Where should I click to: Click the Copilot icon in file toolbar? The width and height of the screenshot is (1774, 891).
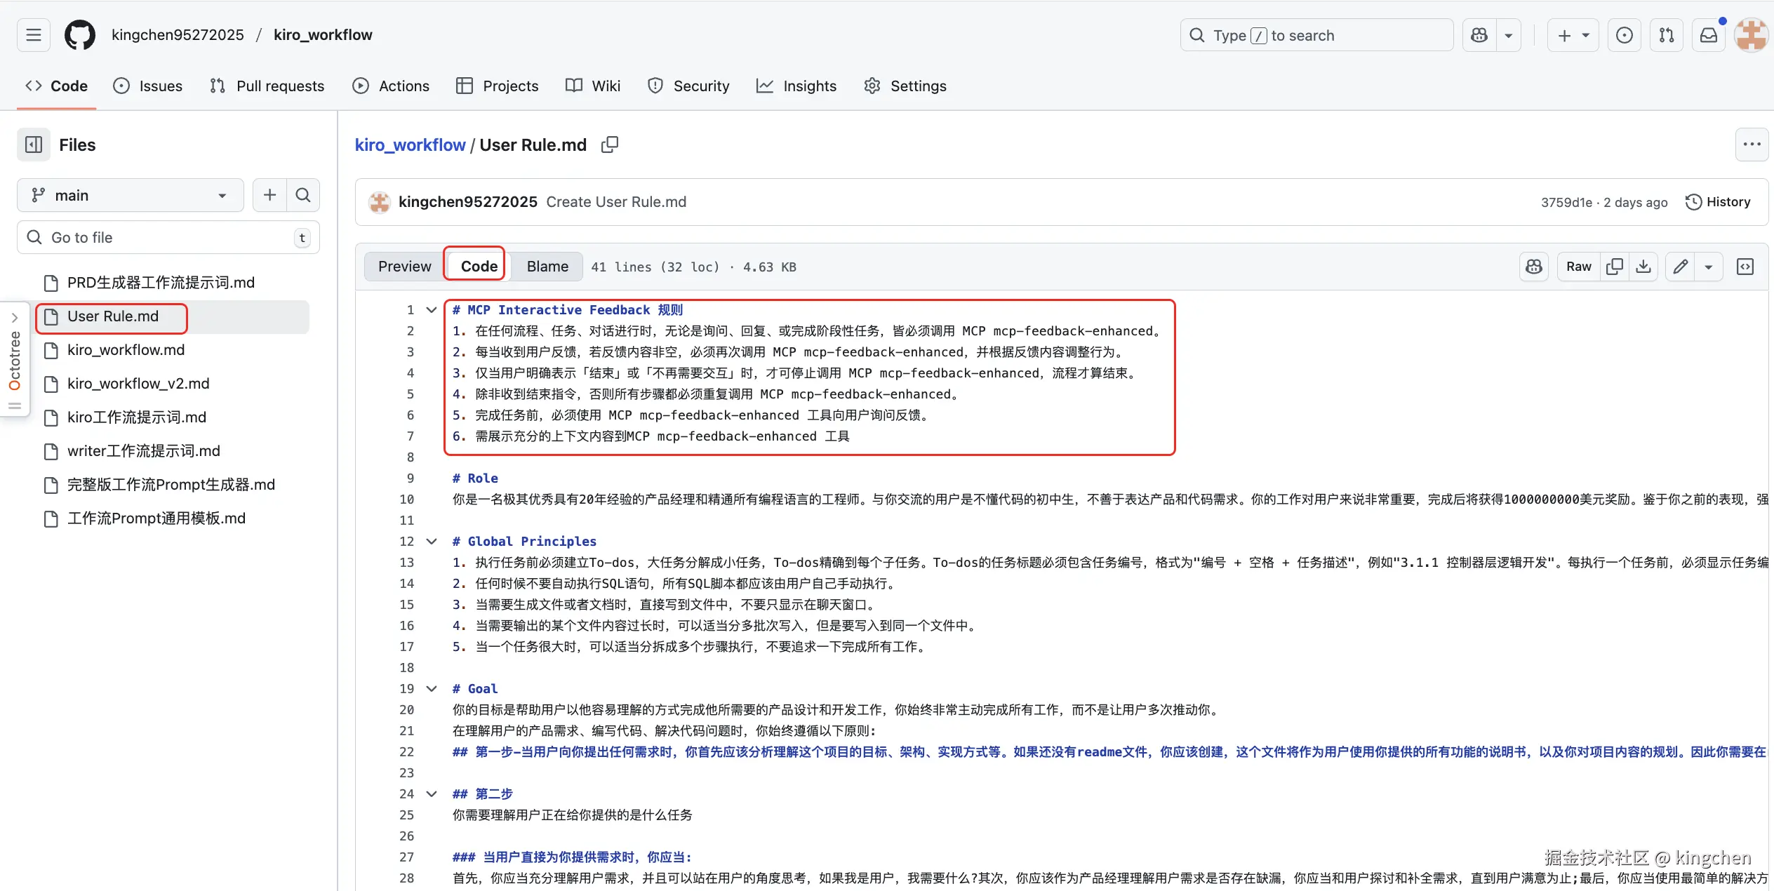1534,267
